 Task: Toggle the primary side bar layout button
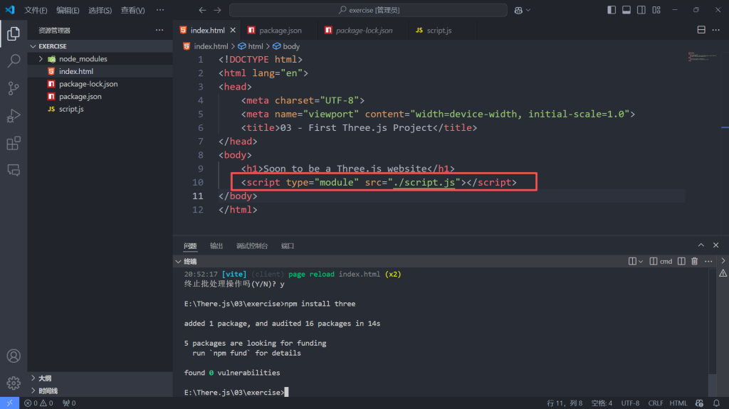(x=612, y=10)
